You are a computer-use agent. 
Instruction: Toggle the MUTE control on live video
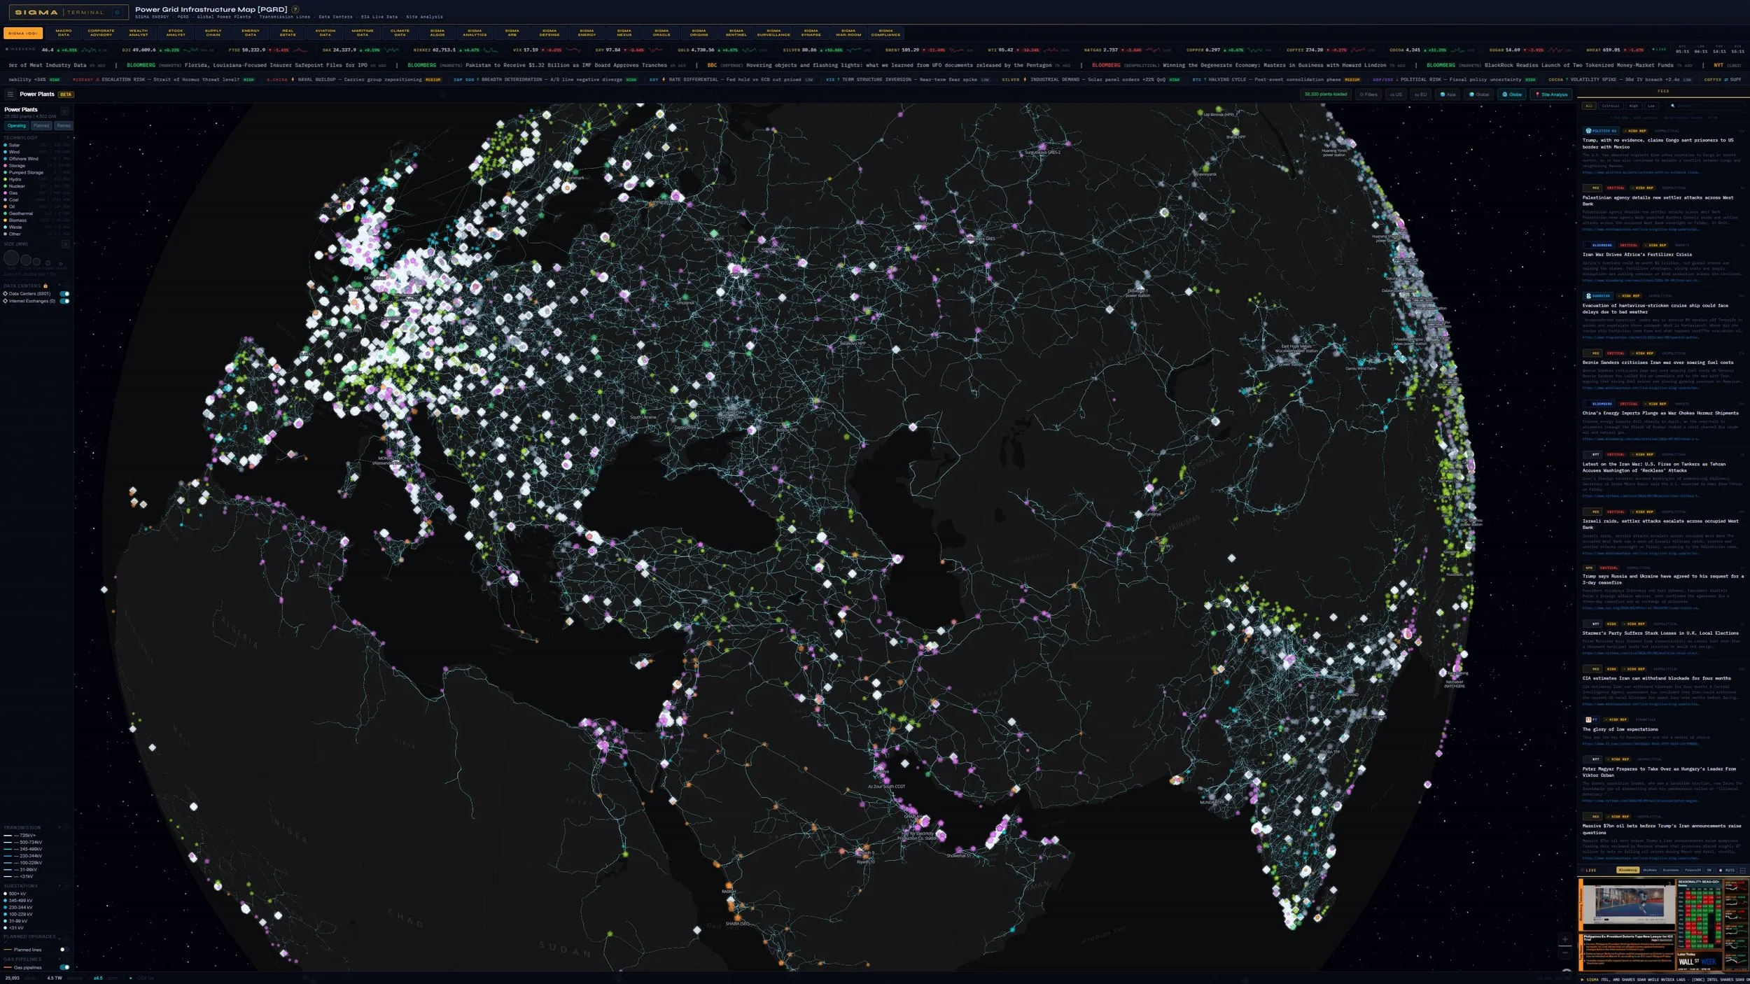1727,870
